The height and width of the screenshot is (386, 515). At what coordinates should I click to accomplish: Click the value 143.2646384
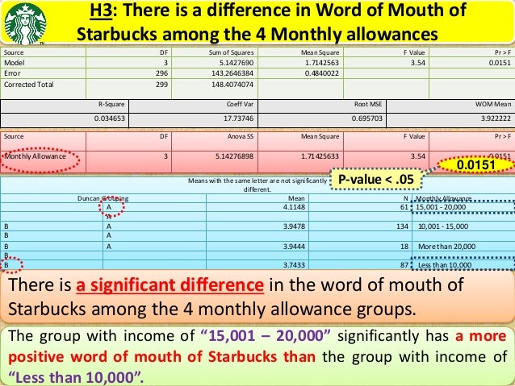(232, 73)
